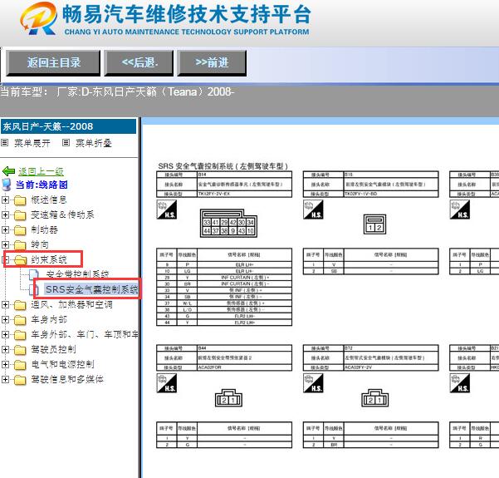This screenshot has height=478, width=499.
Task: Click the open 约束系统 folder icon
Action: (x=20, y=260)
